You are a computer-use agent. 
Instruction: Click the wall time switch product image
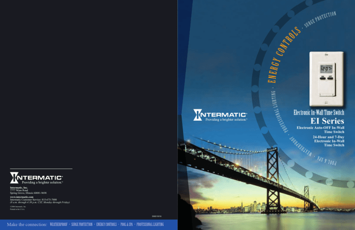pos(326,79)
